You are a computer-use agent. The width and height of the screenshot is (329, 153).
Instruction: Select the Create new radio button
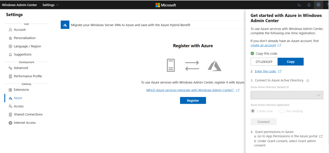[253, 111]
